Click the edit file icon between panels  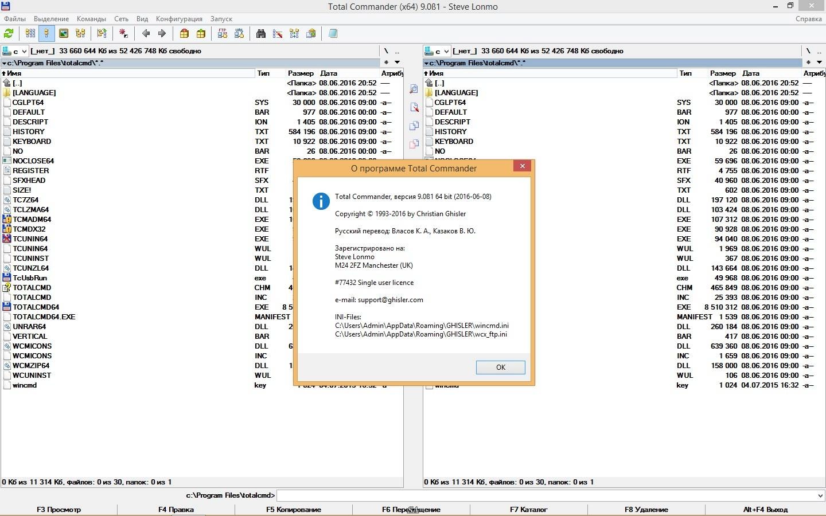coord(414,107)
